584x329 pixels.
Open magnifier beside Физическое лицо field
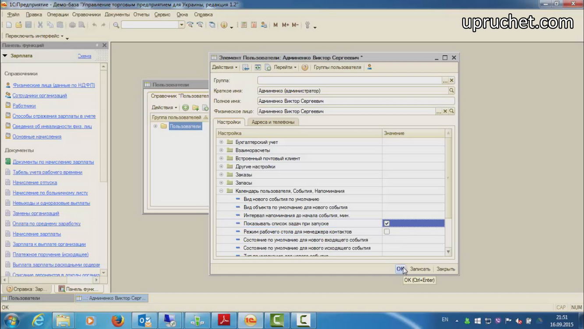(451, 111)
